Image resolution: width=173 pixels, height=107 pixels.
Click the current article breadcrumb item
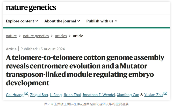(78, 36)
